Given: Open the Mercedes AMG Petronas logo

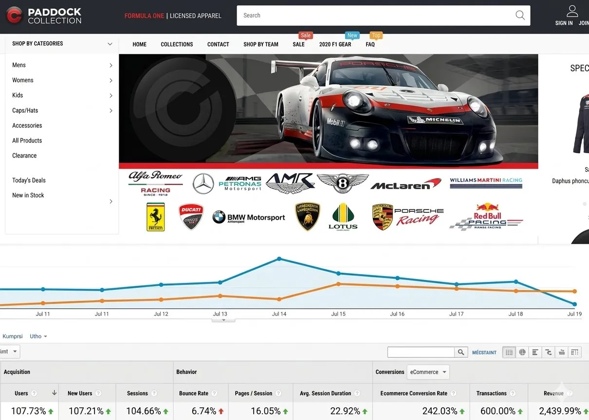Looking at the screenshot, I should (227, 184).
